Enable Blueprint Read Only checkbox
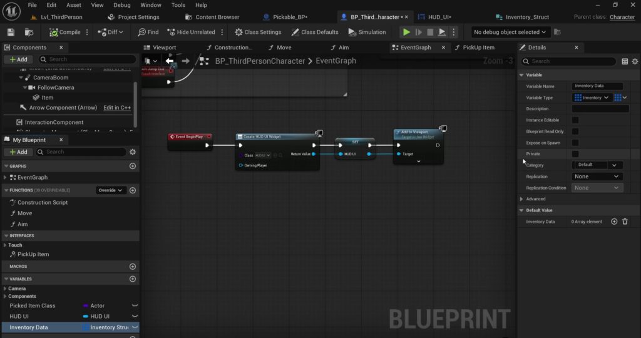Screen dimensions: 641x338 click(x=575, y=131)
